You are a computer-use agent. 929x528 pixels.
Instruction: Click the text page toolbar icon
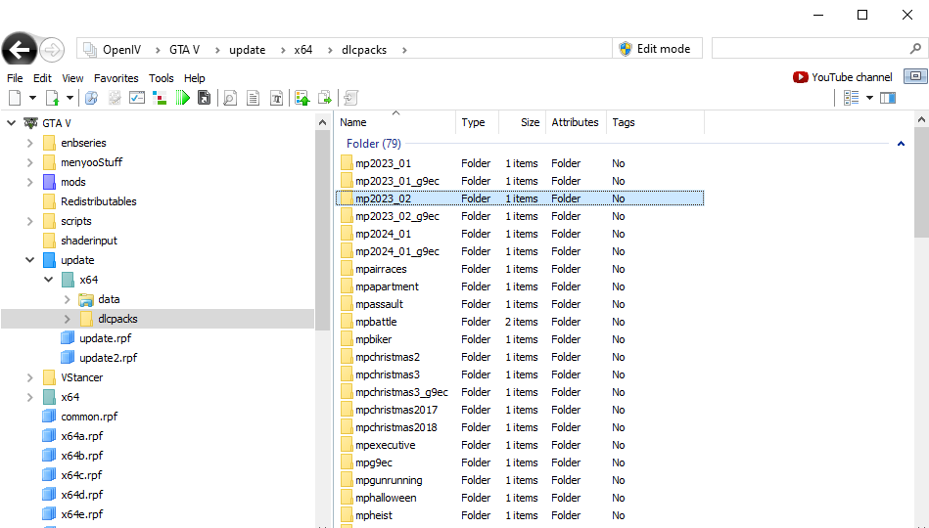pyautogui.click(x=253, y=98)
